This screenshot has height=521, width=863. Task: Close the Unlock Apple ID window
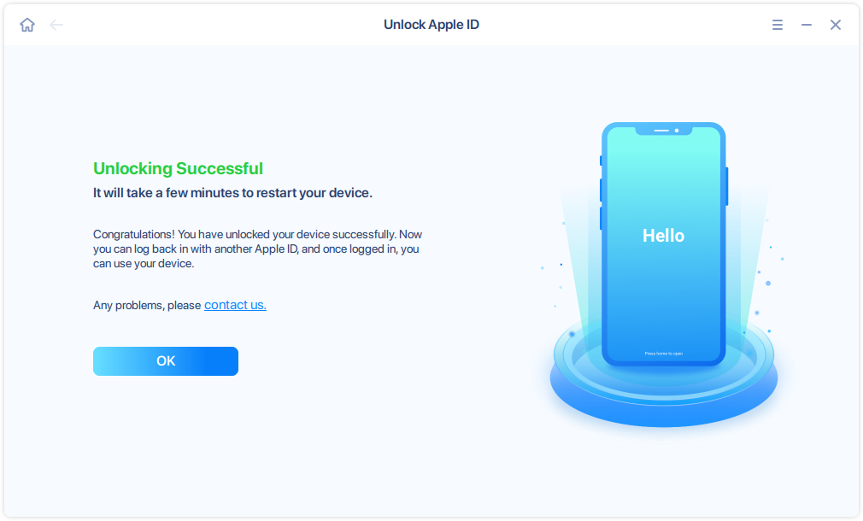tap(836, 25)
